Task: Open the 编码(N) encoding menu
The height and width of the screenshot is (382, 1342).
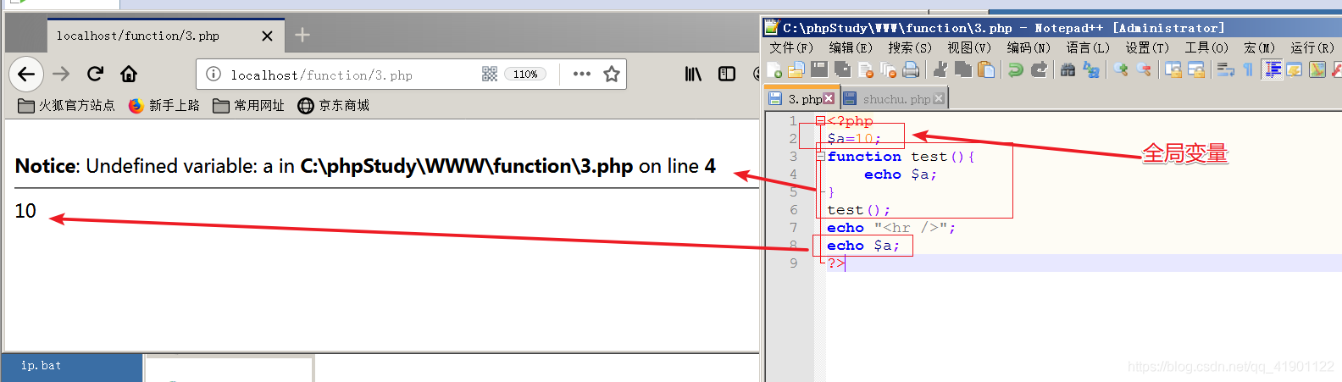Action: pyautogui.click(x=1028, y=48)
